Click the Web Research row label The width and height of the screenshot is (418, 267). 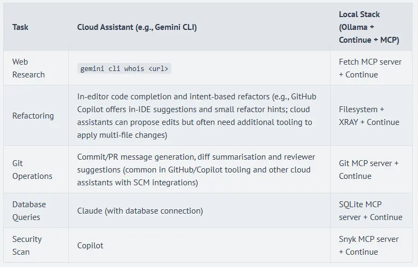28,68
